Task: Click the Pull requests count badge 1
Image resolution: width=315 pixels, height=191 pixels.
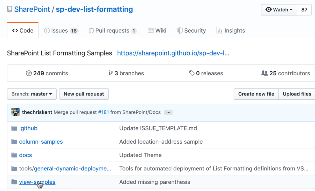Action: [134, 31]
